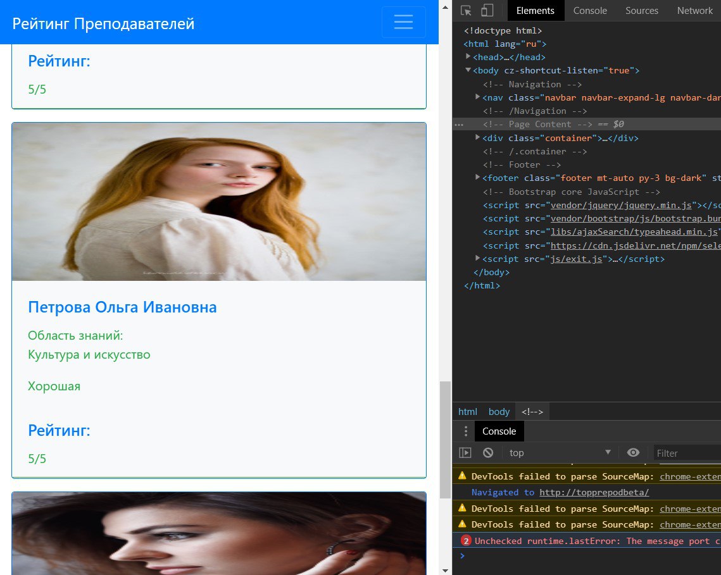Open the cdn.jsdelivr.net script link

tap(636, 245)
